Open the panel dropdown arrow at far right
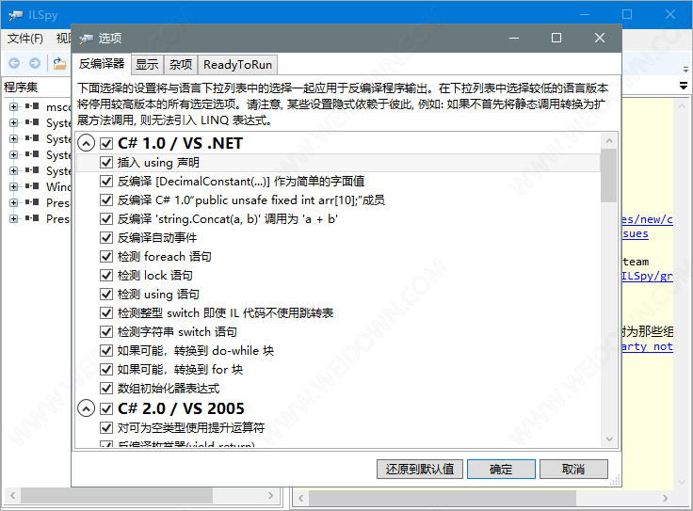Viewport: 693px width, 511px height. click(684, 87)
